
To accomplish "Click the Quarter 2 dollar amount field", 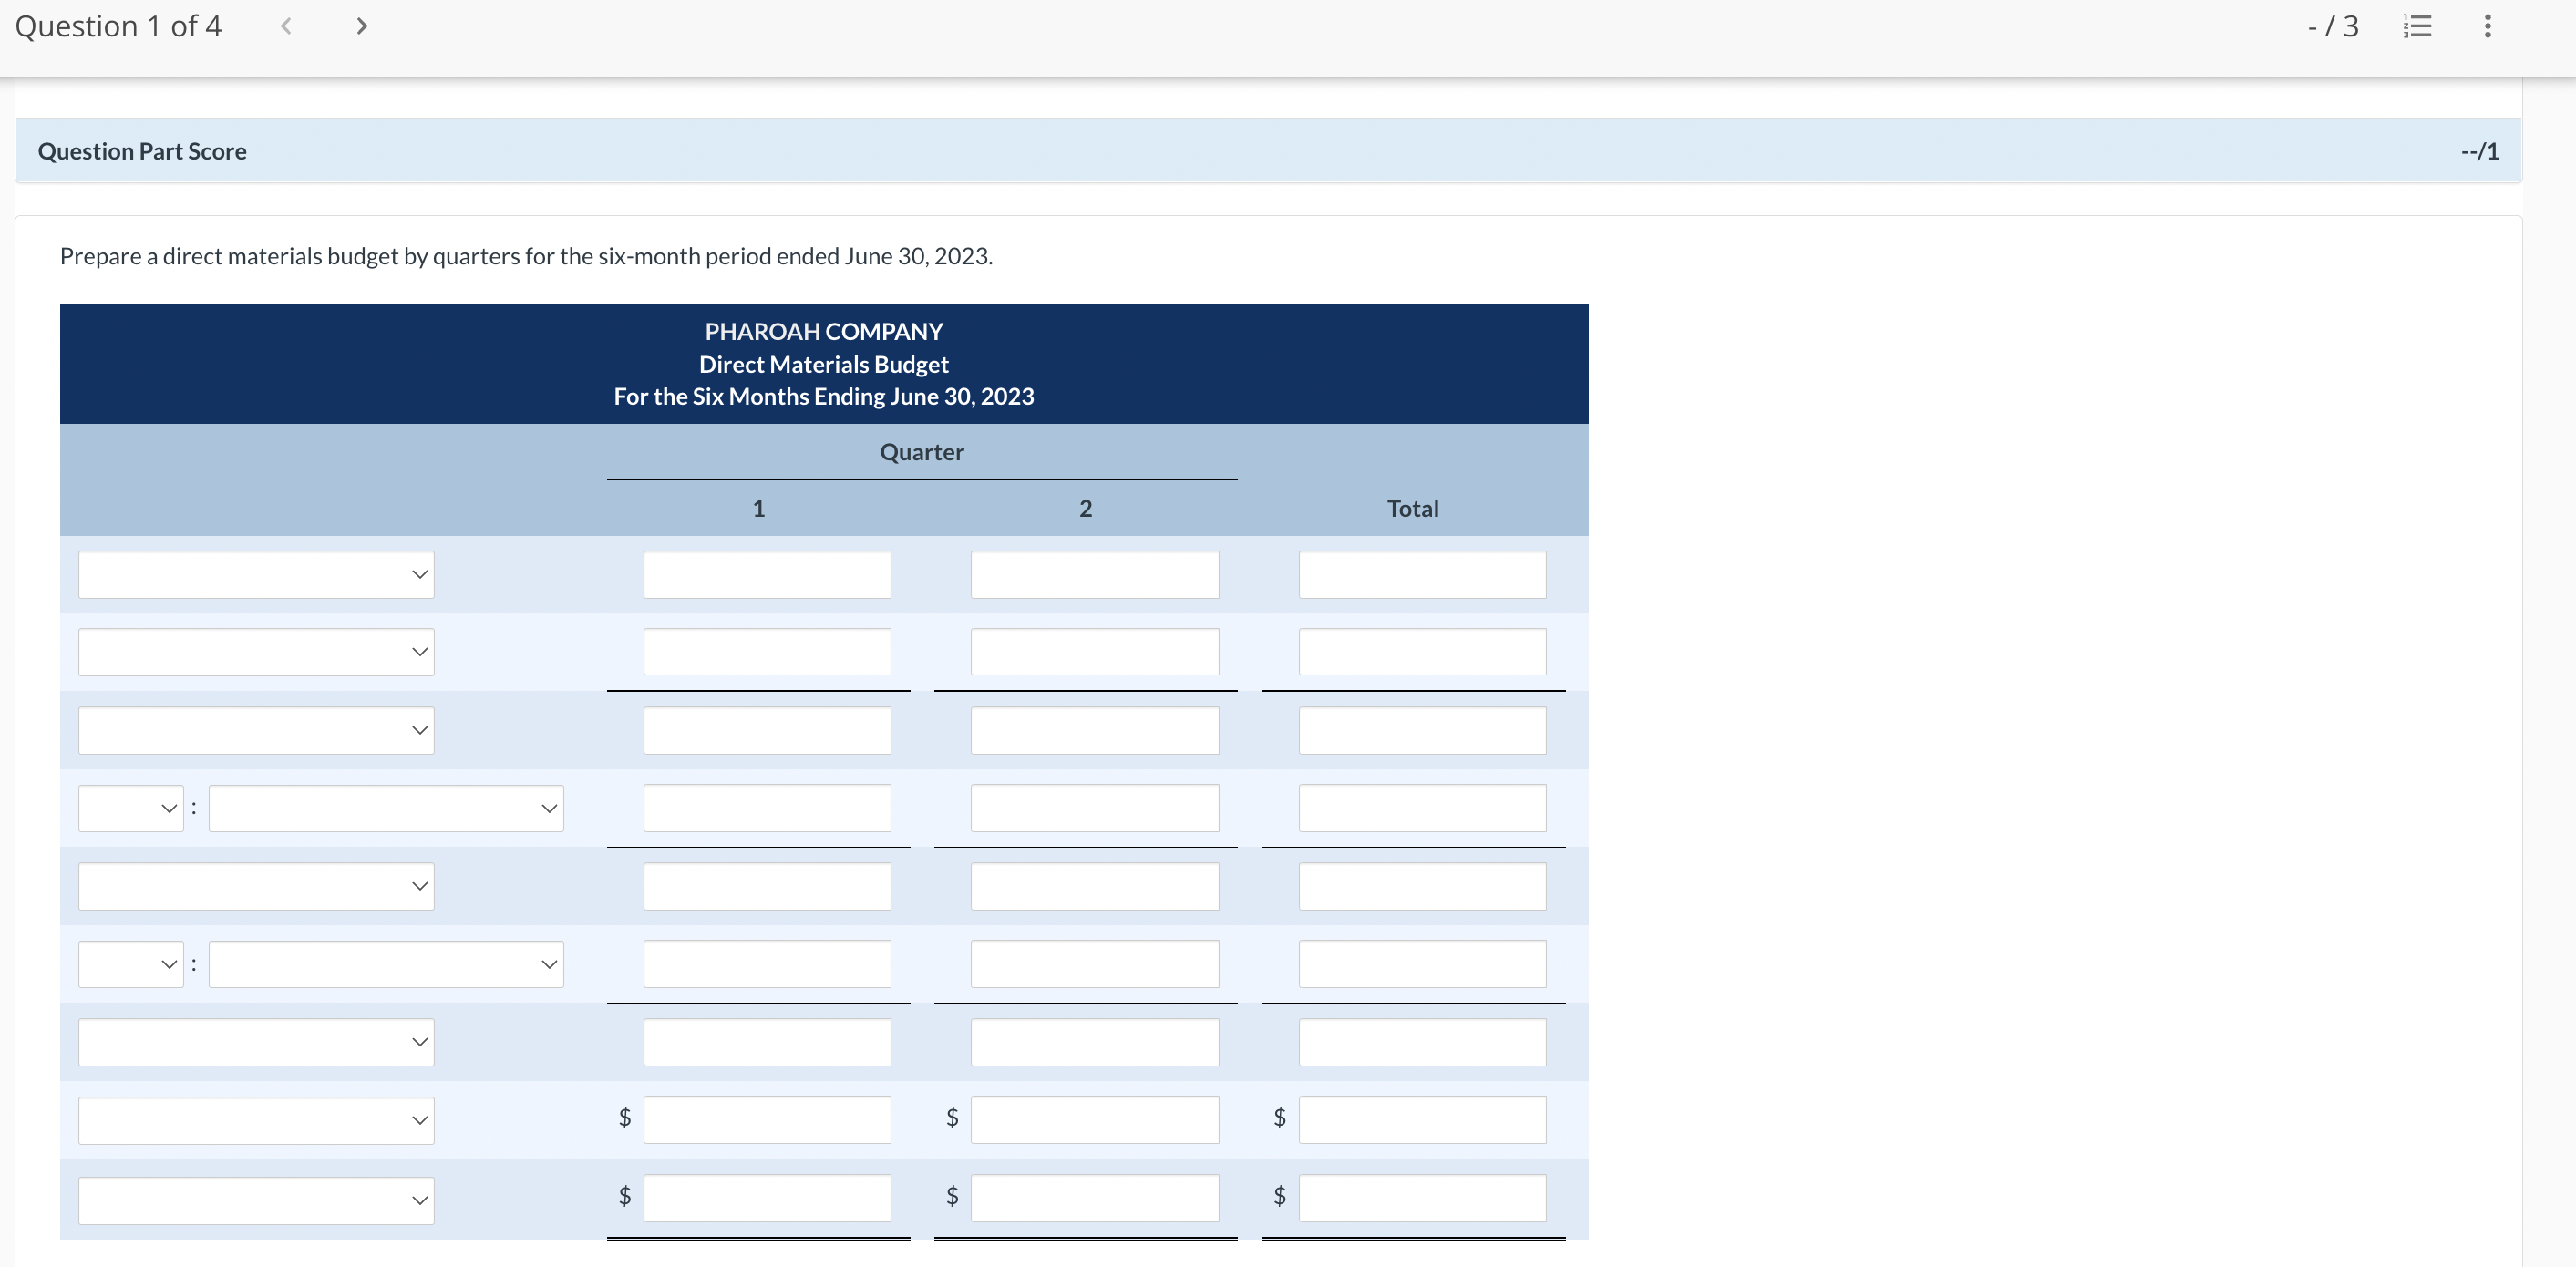I will coord(1094,1119).
